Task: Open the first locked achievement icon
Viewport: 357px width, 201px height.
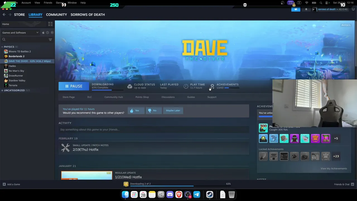Action: [263, 156]
